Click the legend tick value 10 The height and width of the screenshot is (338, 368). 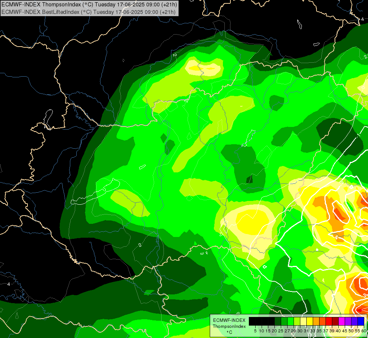[262, 331]
